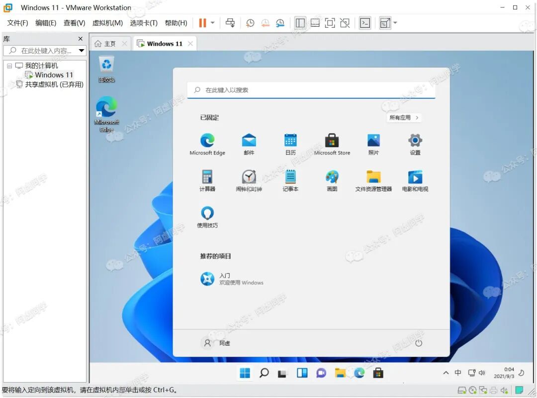Open the 设置 settings app
The width and height of the screenshot is (537, 398).
tap(415, 144)
